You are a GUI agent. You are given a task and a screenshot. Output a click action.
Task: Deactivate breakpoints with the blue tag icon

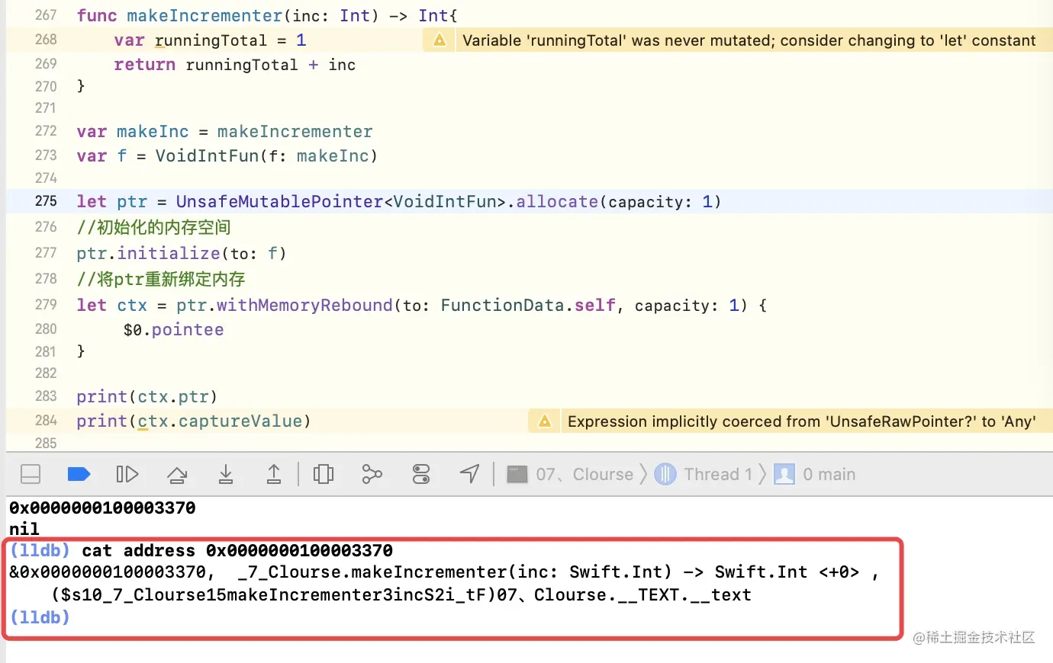click(x=79, y=474)
